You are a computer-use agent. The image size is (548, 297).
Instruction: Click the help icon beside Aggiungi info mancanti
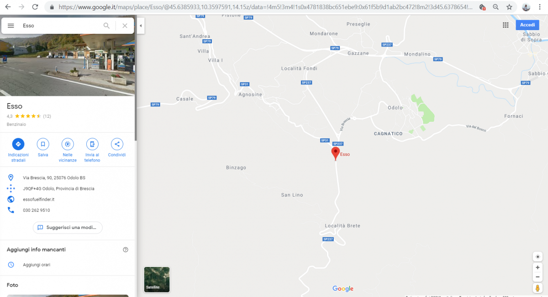tap(126, 250)
